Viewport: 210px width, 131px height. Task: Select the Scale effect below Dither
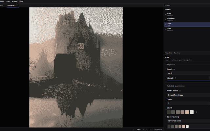pos(187,29)
